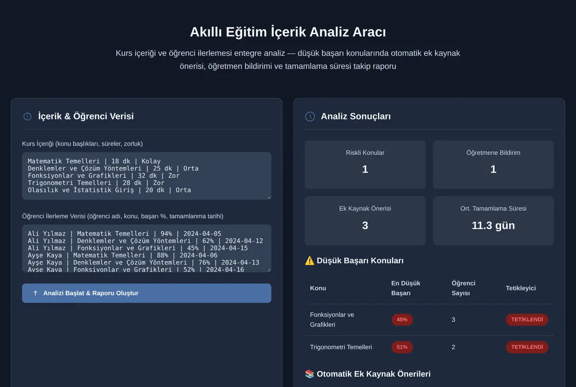
Task: Click the Kurs İçeriği field label
Action: (x=82, y=144)
